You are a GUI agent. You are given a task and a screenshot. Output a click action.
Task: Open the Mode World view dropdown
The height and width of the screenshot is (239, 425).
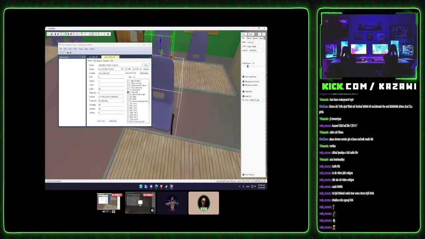pyautogui.click(x=254, y=42)
